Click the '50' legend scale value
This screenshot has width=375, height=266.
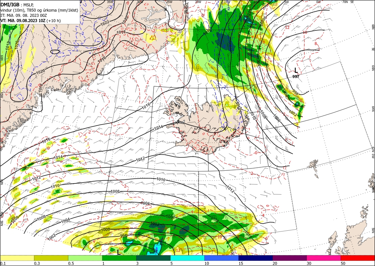343,263
